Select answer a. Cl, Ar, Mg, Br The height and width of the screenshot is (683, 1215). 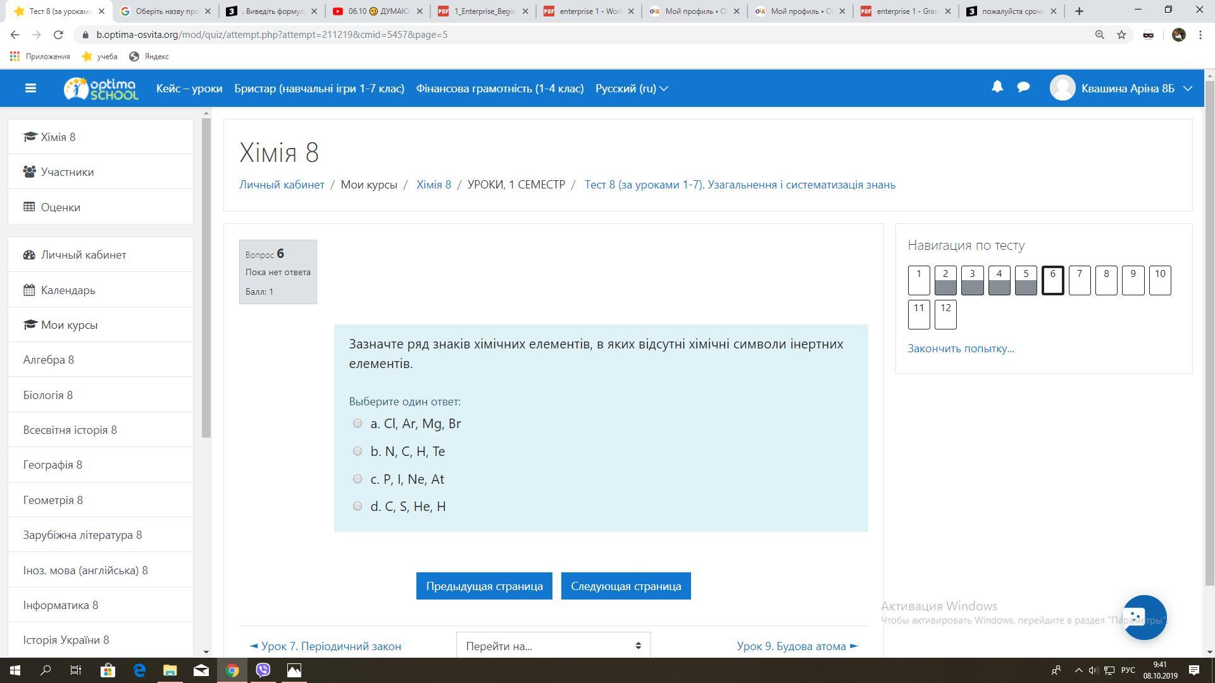tap(358, 423)
